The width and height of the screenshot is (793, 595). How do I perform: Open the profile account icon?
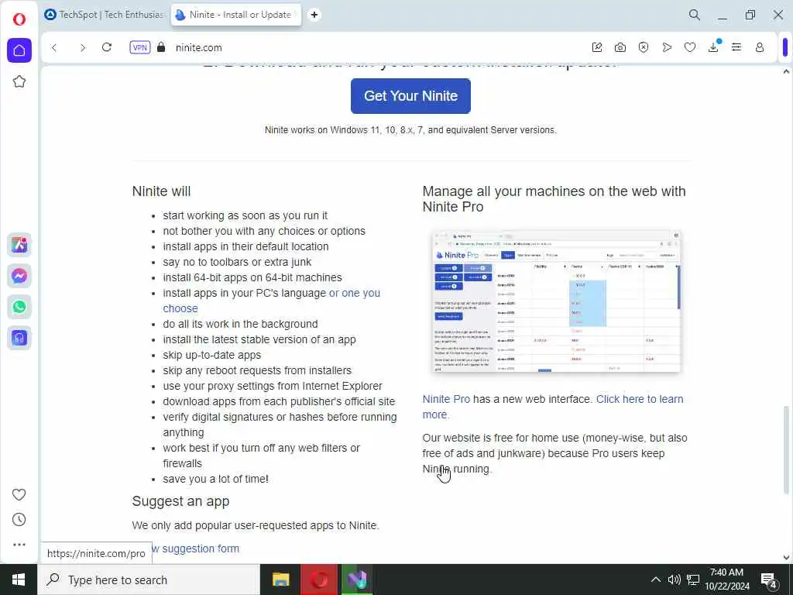click(760, 47)
